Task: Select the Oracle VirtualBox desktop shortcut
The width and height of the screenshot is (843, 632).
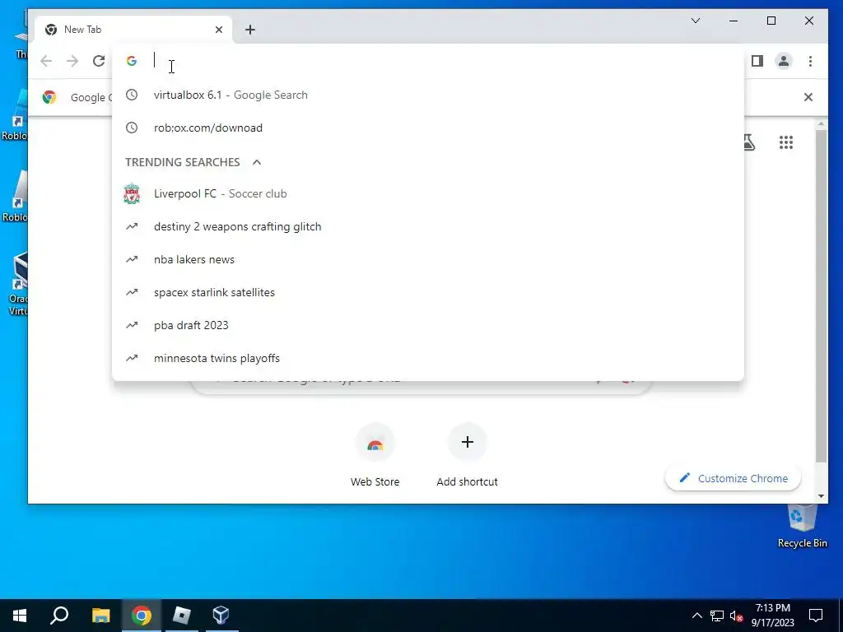Action: tap(17, 284)
